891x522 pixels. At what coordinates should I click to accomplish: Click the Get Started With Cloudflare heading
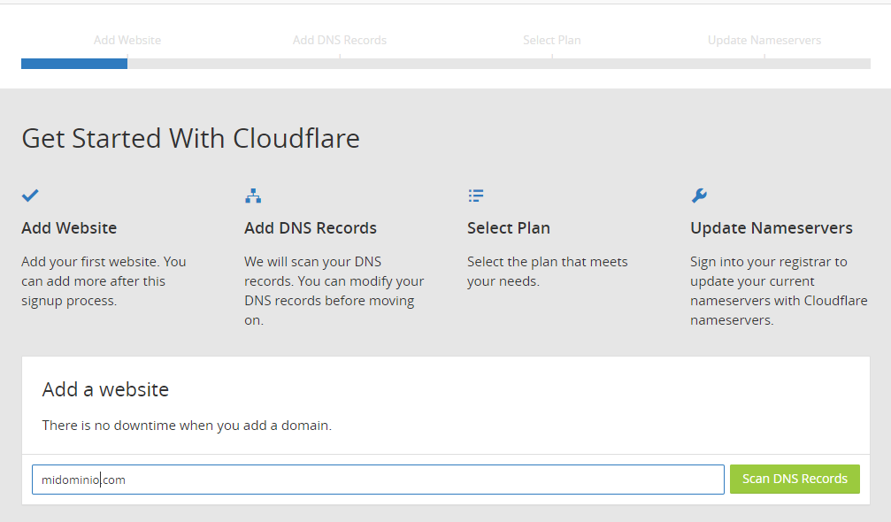pyautogui.click(x=190, y=139)
